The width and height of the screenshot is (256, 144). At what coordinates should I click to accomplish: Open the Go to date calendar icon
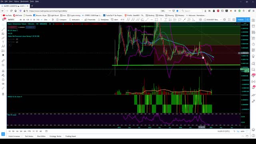(x=46, y=131)
